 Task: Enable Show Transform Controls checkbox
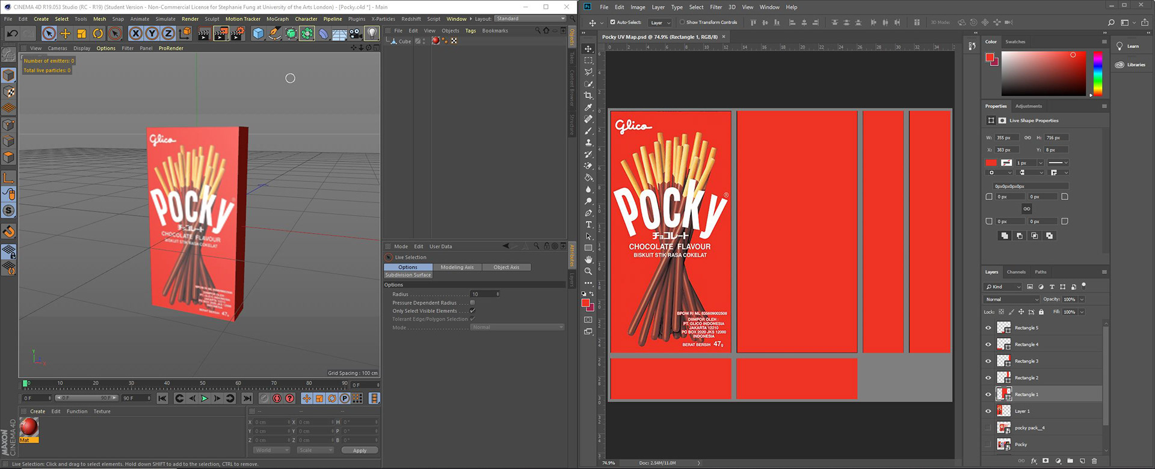pos(682,22)
